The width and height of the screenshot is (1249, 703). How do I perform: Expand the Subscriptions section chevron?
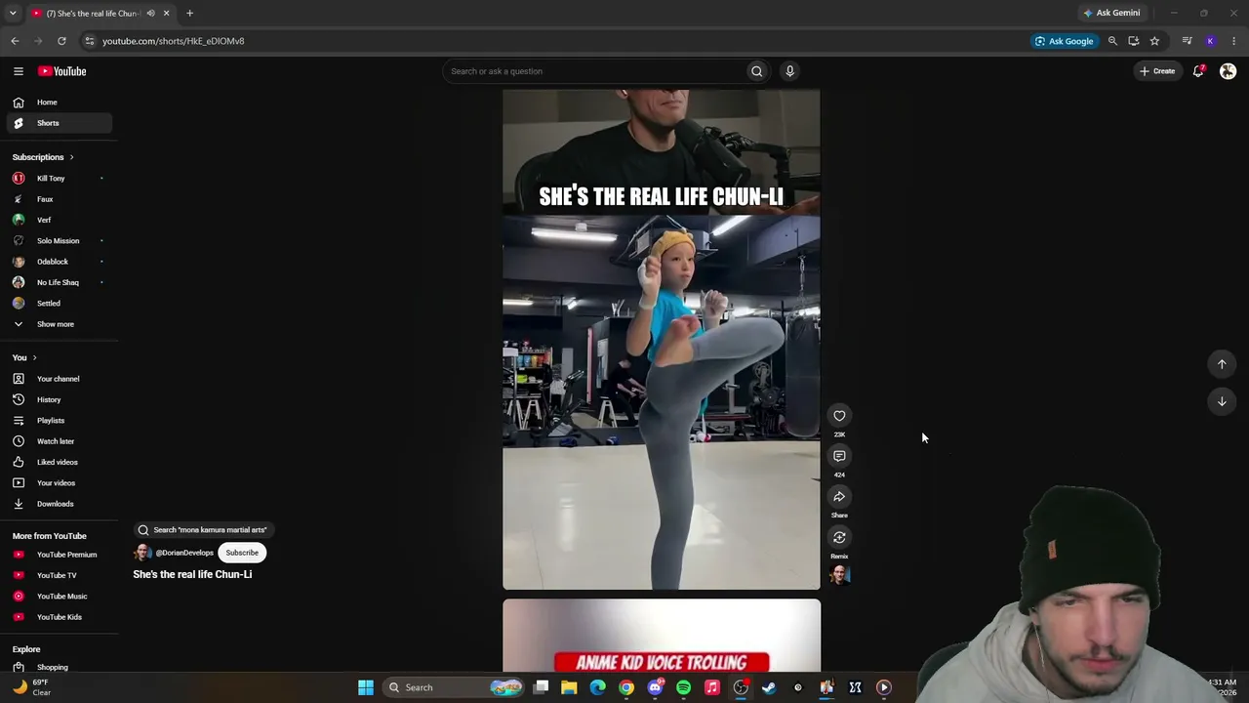71,157
